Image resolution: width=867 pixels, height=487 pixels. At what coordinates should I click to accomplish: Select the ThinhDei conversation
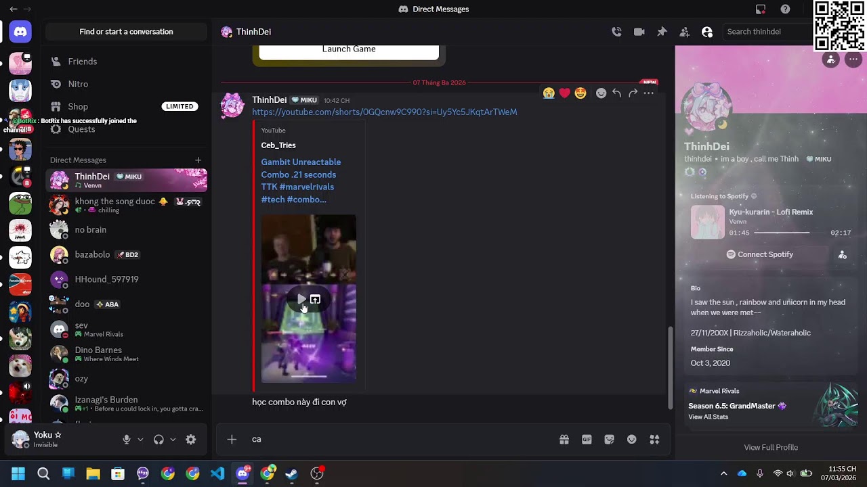pos(126,181)
